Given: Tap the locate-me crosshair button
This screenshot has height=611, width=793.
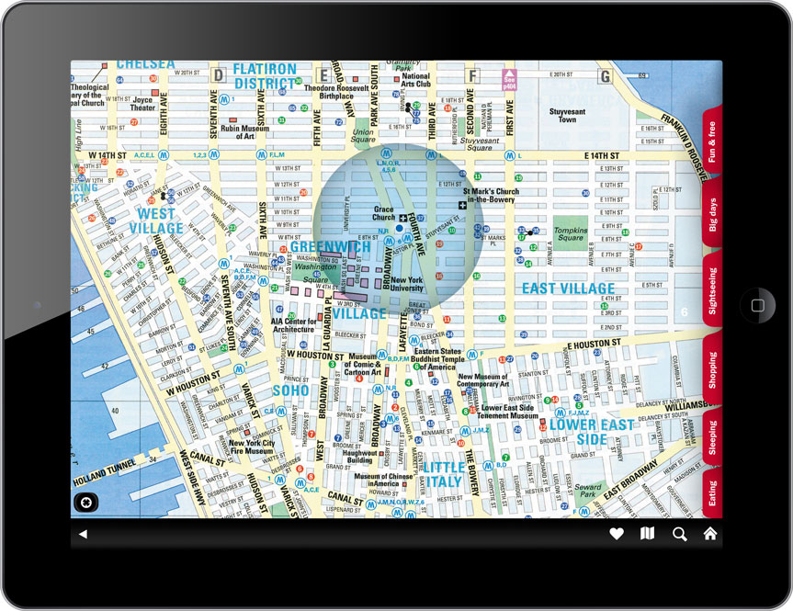Looking at the screenshot, I should (86, 503).
